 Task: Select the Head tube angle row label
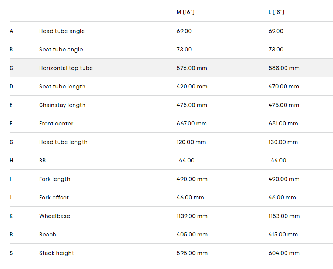pyautogui.click(x=62, y=31)
